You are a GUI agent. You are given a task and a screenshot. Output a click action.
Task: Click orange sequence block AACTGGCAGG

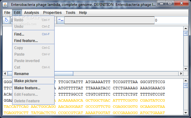(x=43, y=107)
